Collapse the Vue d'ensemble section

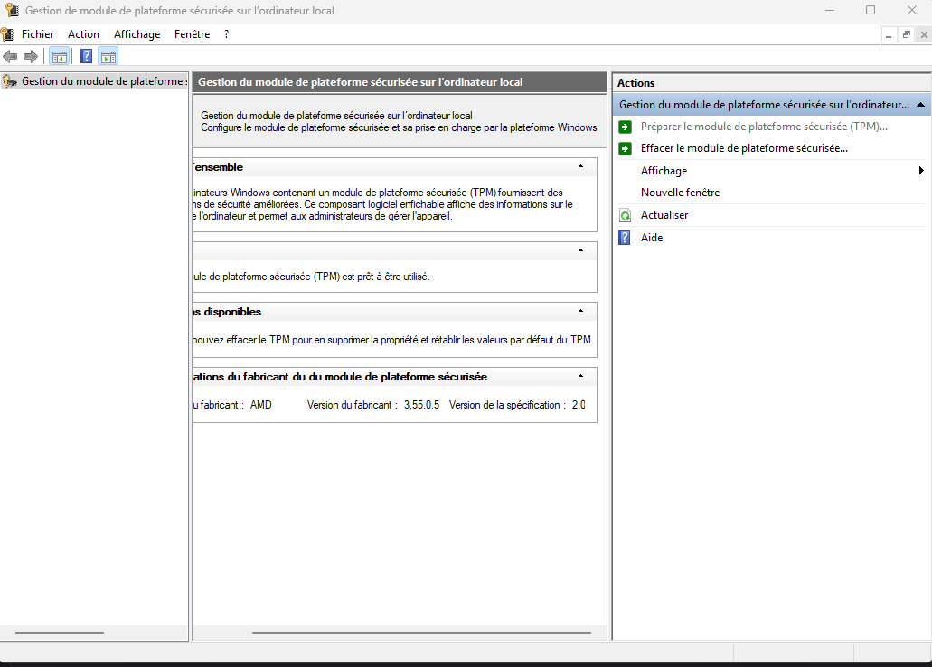(x=580, y=166)
